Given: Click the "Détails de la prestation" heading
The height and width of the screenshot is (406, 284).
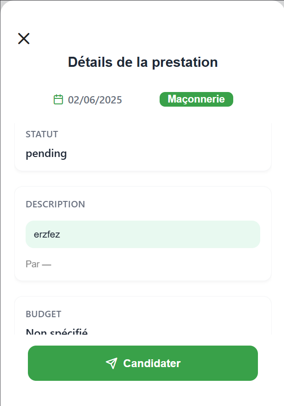Looking at the screenshot, I should (x=143, y=62).
